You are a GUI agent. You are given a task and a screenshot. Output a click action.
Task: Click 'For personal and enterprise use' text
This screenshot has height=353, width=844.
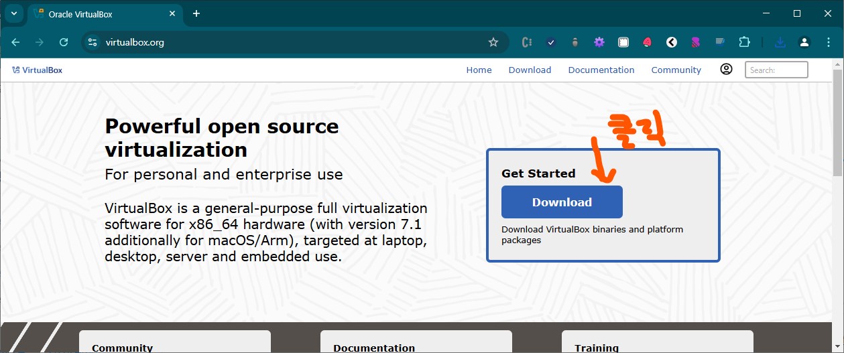click(x=224, y=175)
